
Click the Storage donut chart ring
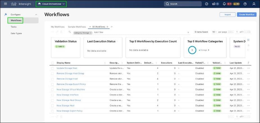pyautogui.click(x=192, y=50)
